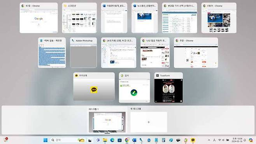Click the green 검사 app icon in taskbar
The width and height of the screenshot is (256, 144).
pos(186,140)
